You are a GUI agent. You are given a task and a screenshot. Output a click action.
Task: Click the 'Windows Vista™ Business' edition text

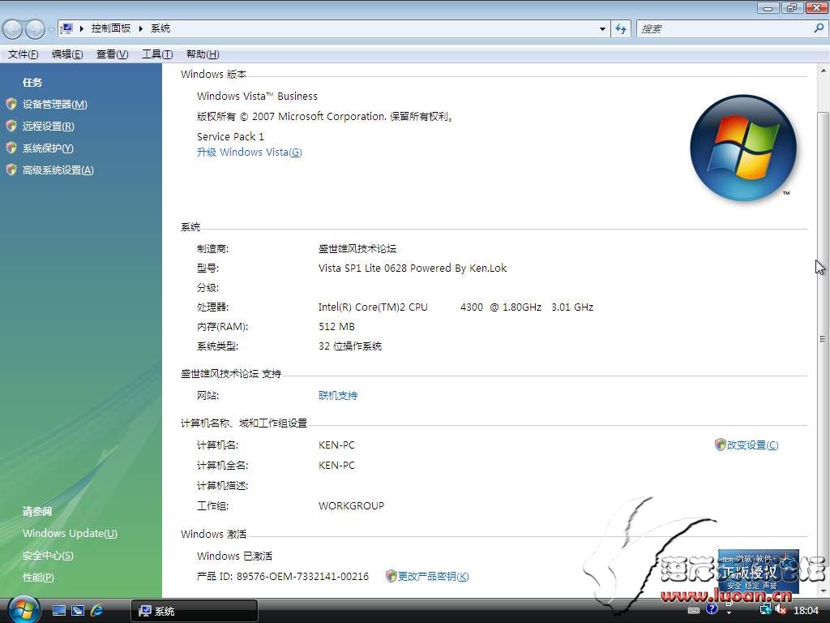coord(257,97)
